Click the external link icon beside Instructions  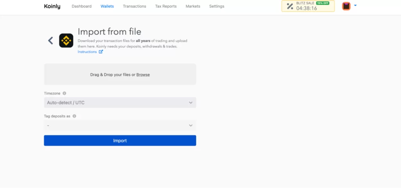click(101, 52)
